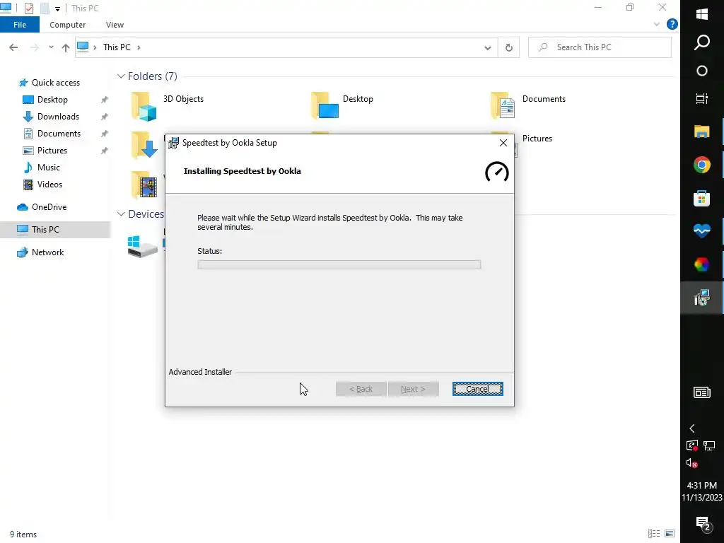Refresh the This PC view
Viewport: 724px width, 543px height.
tap(509, 47)
